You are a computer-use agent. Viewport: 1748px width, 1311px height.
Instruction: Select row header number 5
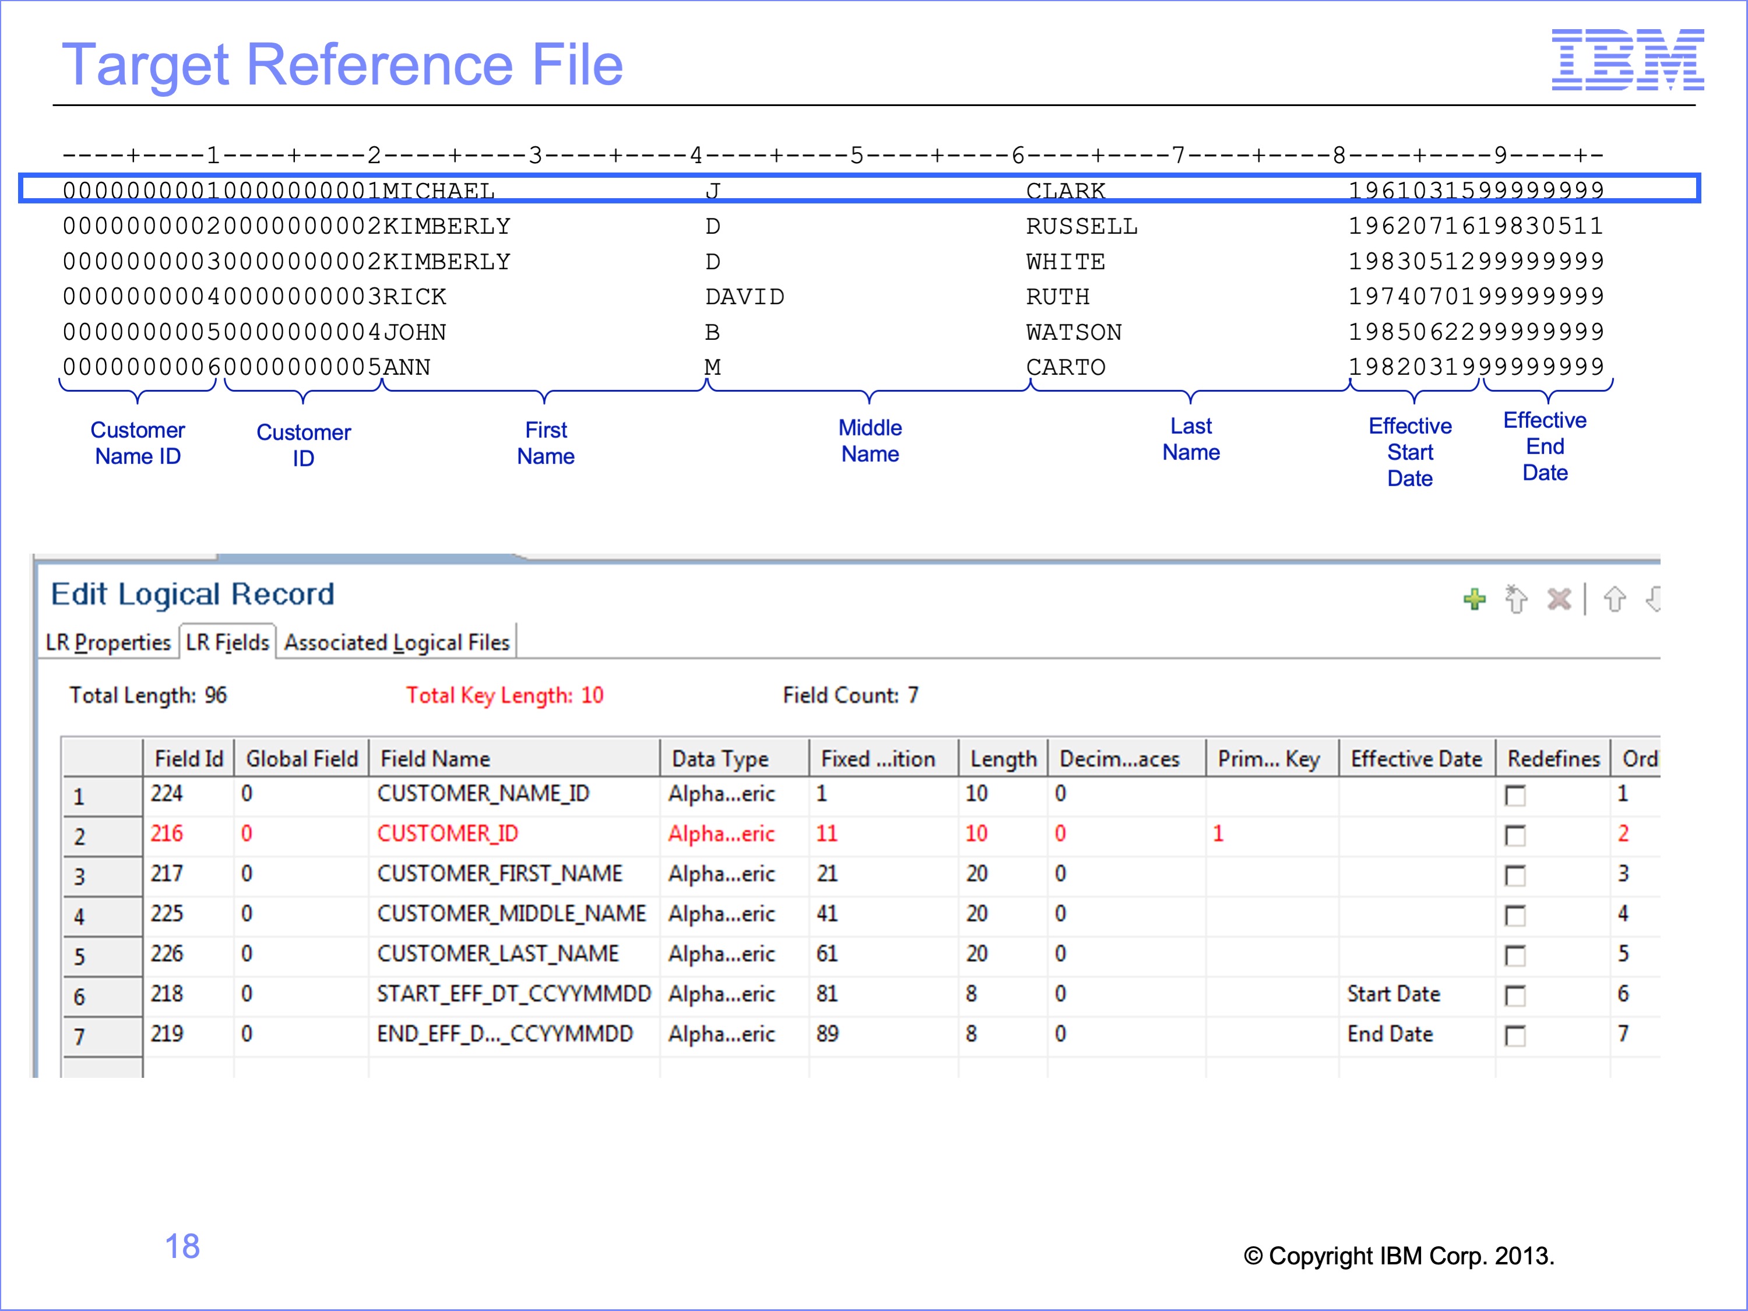[103, 957]
